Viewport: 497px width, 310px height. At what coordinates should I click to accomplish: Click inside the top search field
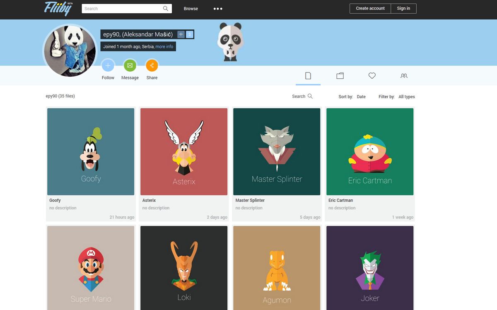pos(124,8)
